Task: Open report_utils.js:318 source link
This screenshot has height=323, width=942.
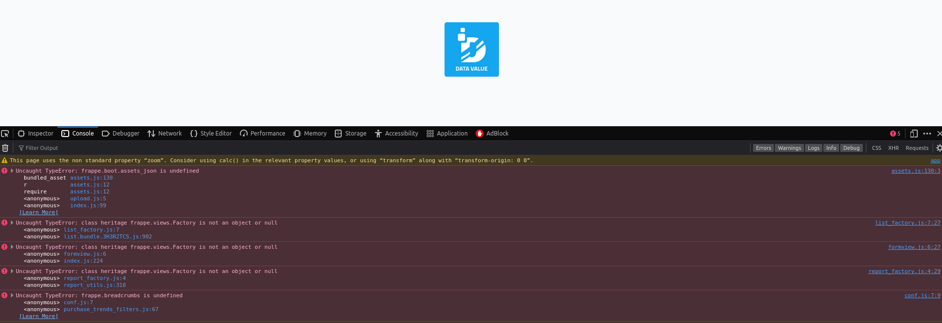Action: (x=95, y=285)
